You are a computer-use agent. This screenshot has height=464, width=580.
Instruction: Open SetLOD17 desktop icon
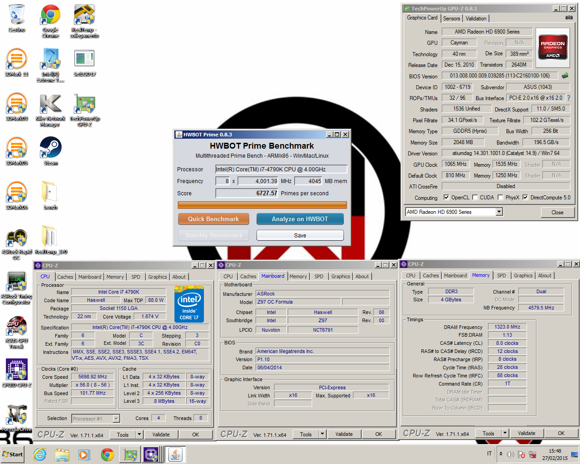(84, 63)
